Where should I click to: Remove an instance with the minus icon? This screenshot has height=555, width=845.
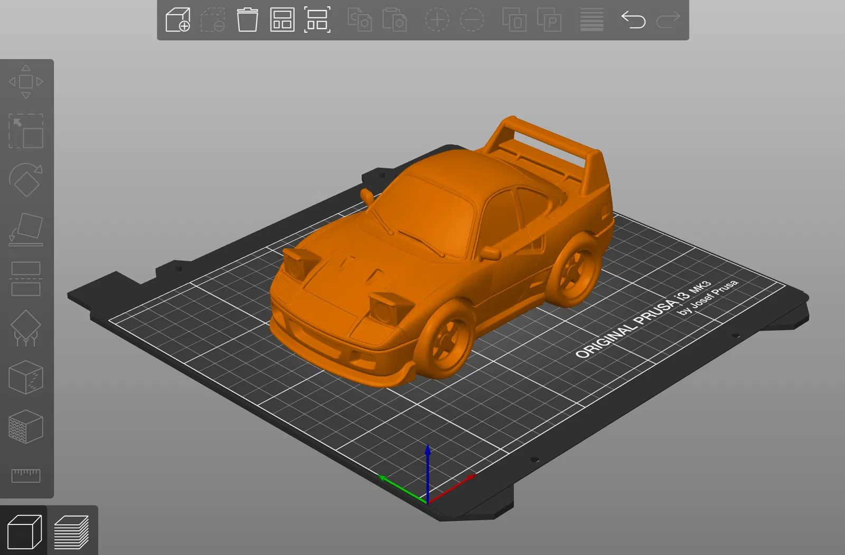pos(472,20)
